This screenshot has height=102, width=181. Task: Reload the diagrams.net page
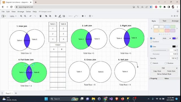point(11,7)
